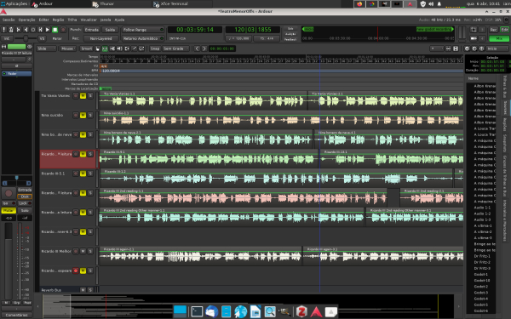This screenshot has height=319, width=511.
Task: Click the Play transport button
Action: pyautogui.click(x=48, y=30)
